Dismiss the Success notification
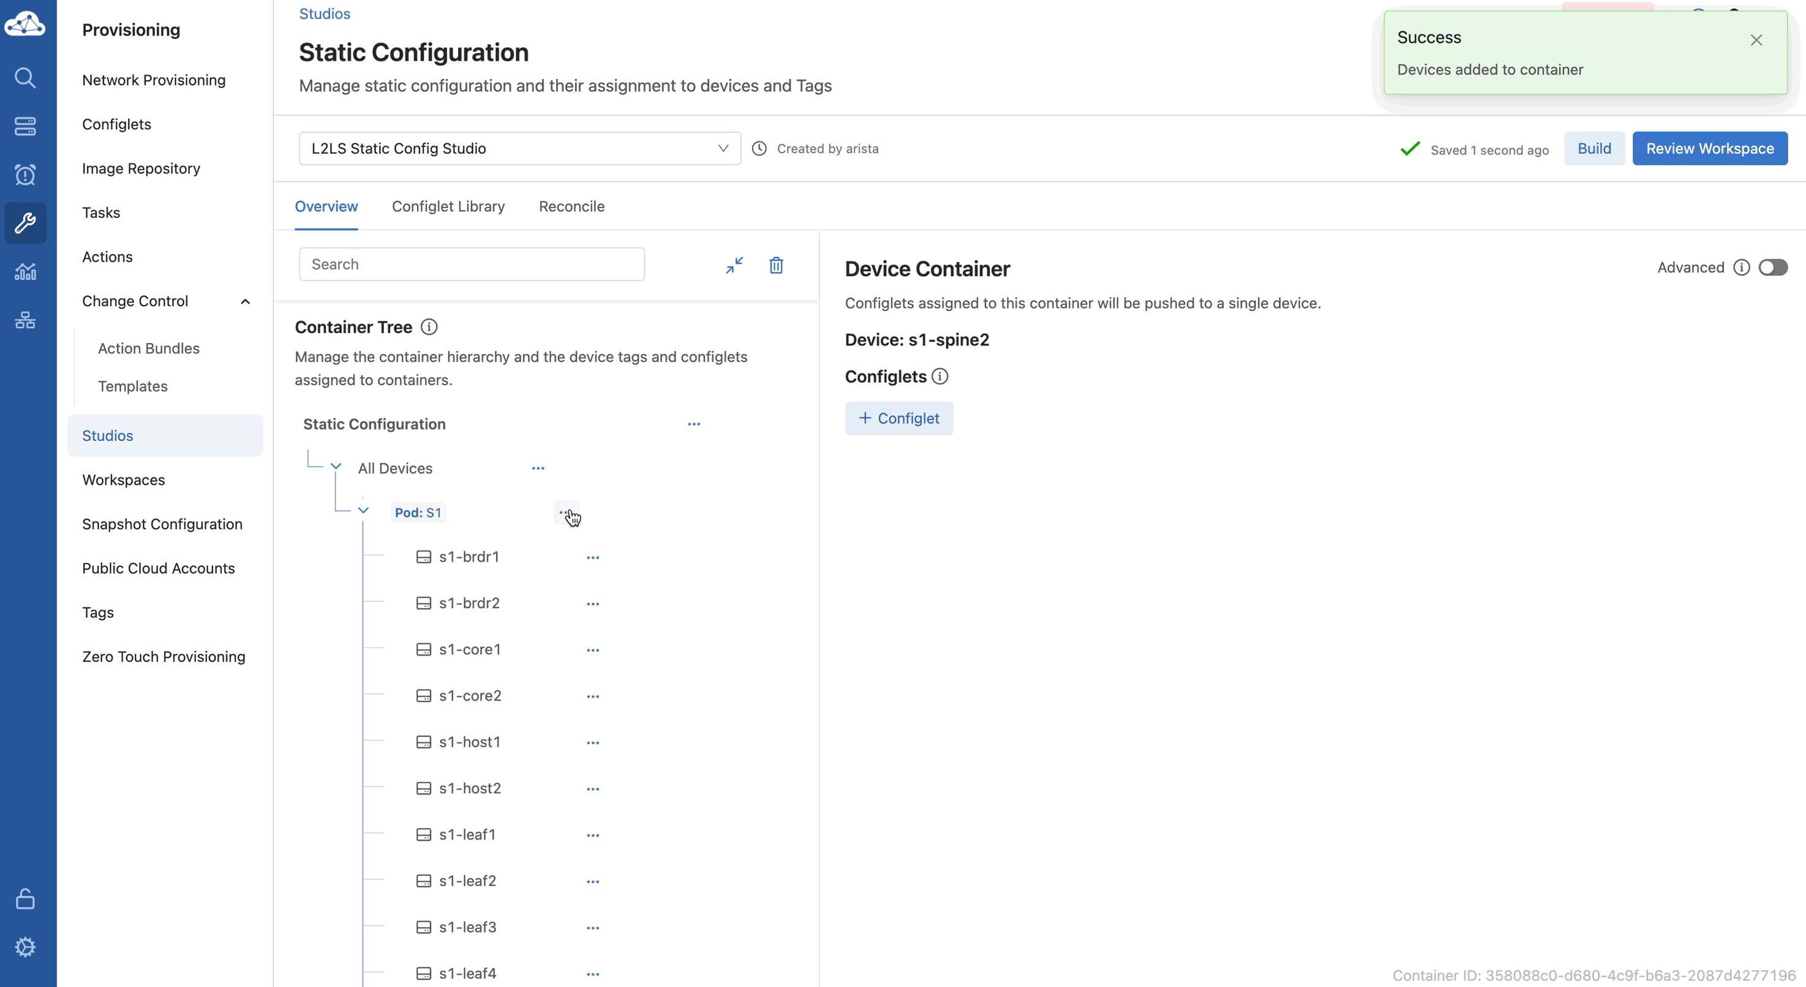 tap(1756, 40)
